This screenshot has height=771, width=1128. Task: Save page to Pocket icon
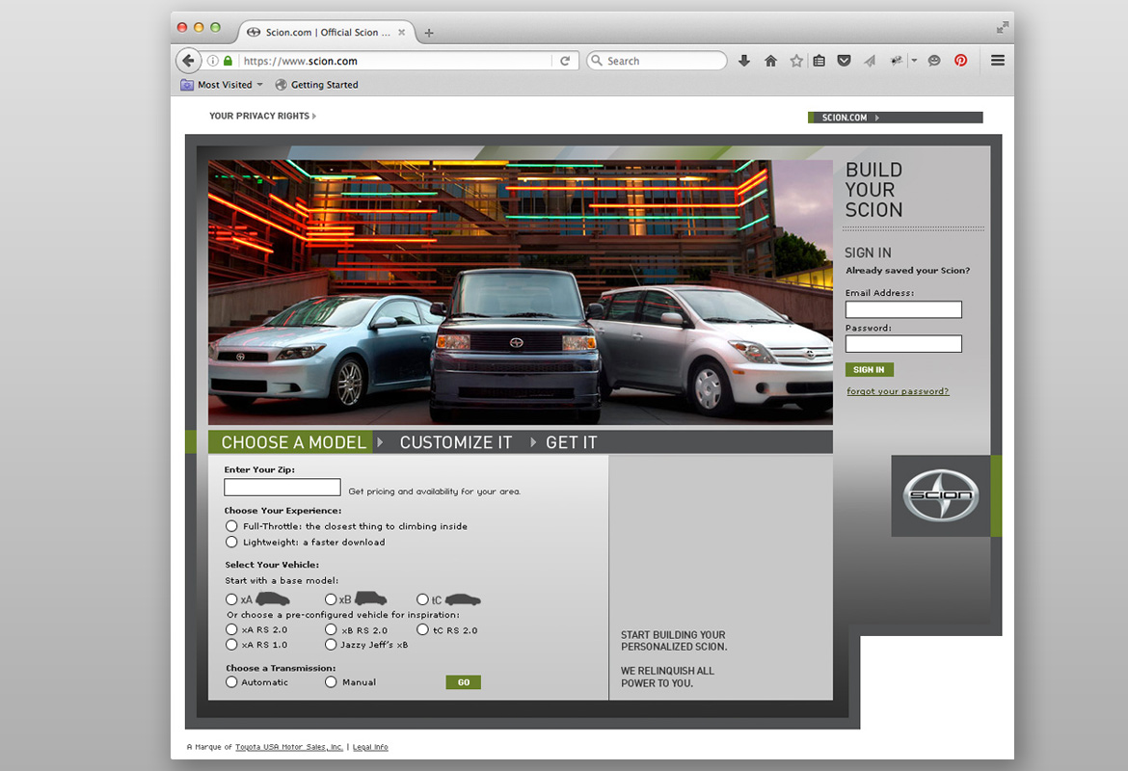(x=844, y=61)
